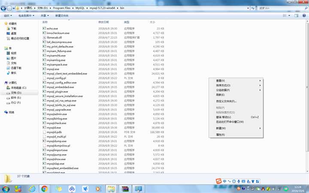This screenshot has width=309, height=193.
Task: Open the blue bird app in taskbar
Action: point(85,189)
